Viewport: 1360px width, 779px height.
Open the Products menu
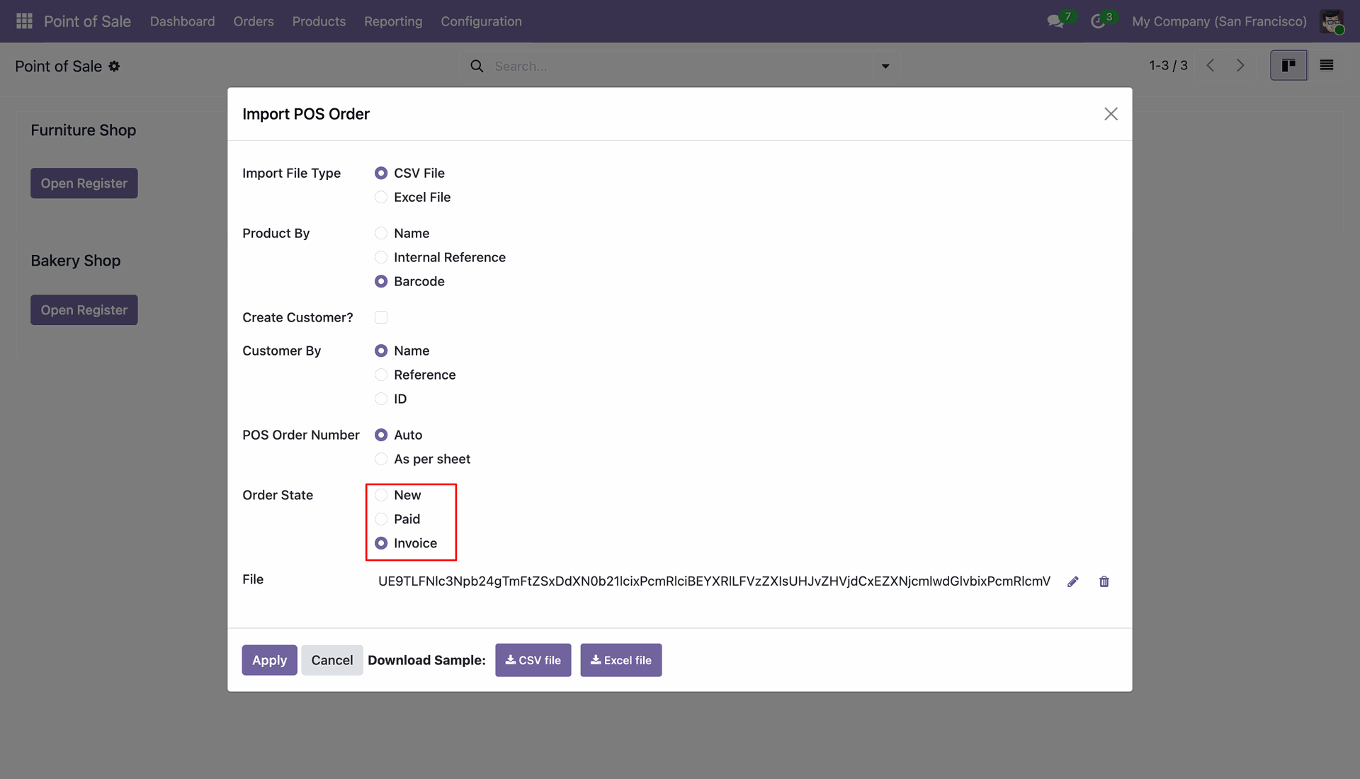[319, 21]
